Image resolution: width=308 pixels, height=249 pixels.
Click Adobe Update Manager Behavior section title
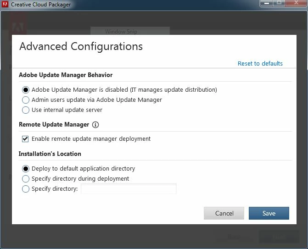(66, 75)
